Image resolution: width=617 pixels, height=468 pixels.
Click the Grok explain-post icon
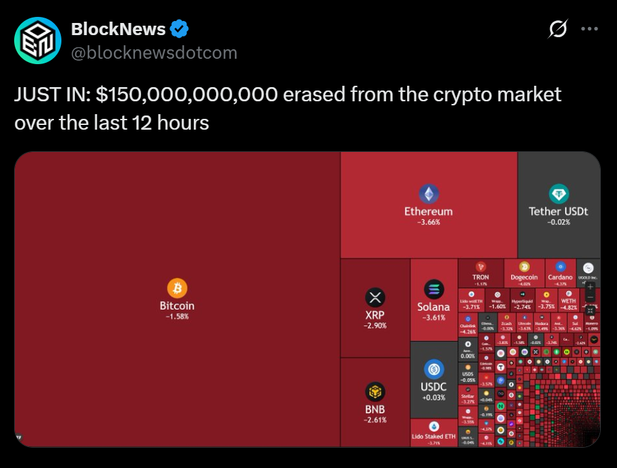[x=558, y=29]
